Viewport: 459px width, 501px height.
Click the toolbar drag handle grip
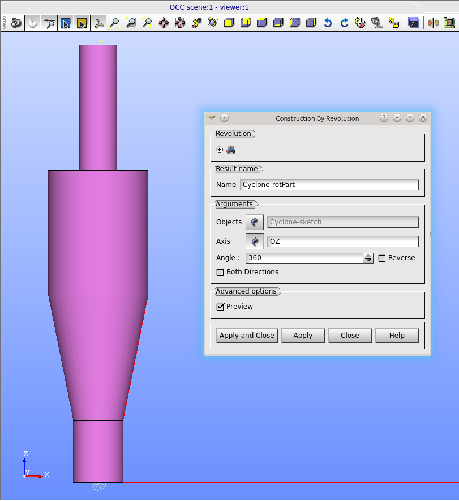(5, 23)
